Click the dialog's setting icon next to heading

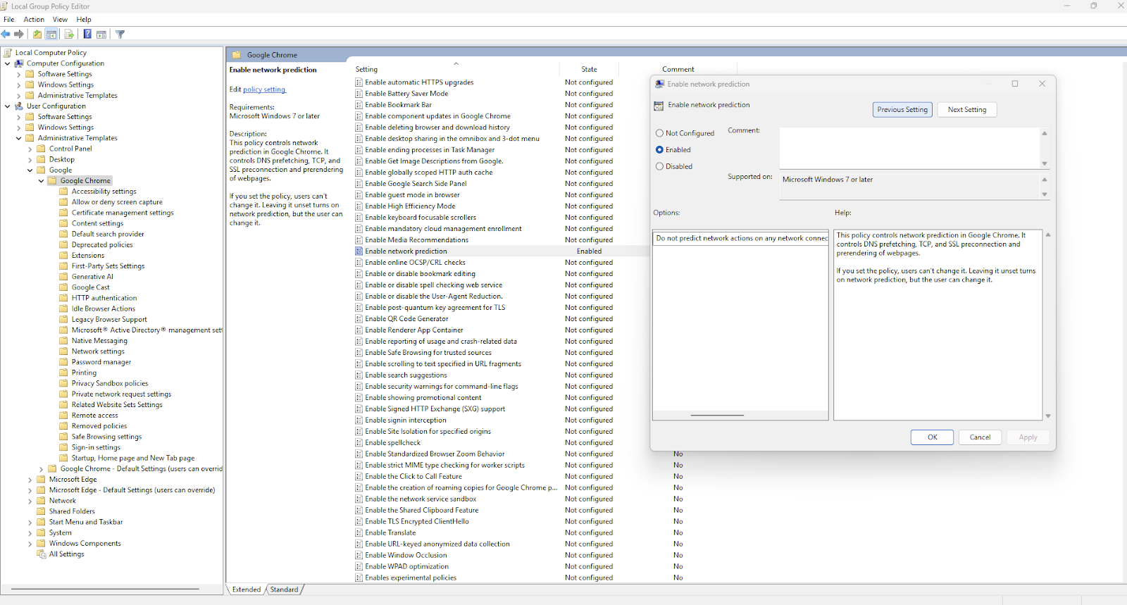click(659, 106)
